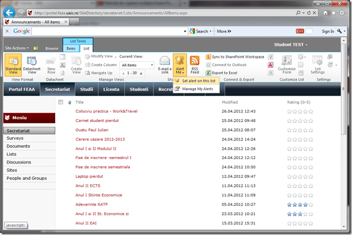Open the Current View 'All items' dropdown
Image resolution: width=352 pixels, height=235 pixels.
pyautogui.click(x=137, y=65)
